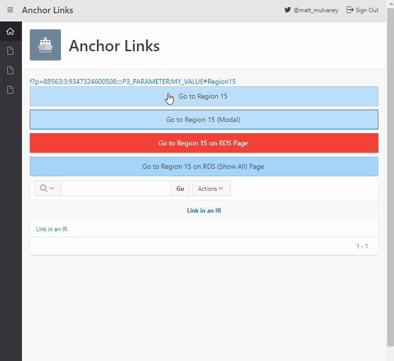
Task: Open the f?p=88563 Region15 URL link
Action: (x=133, y=81)
